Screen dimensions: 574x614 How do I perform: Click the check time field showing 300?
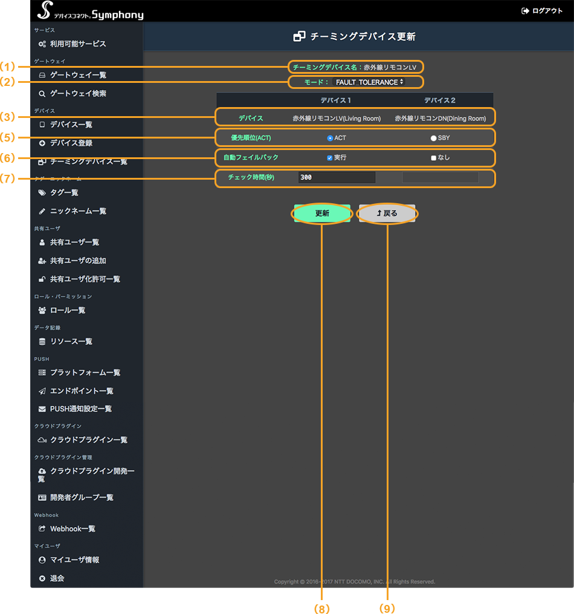337,177
